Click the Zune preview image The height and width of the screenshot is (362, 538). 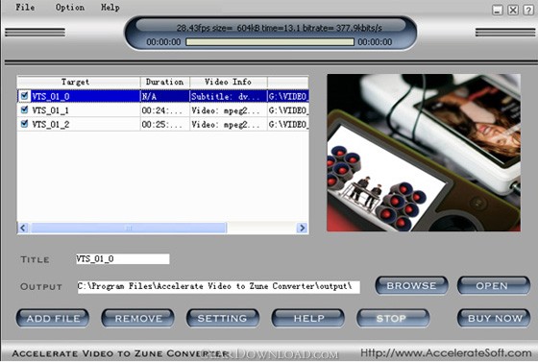tap(424, 153)
